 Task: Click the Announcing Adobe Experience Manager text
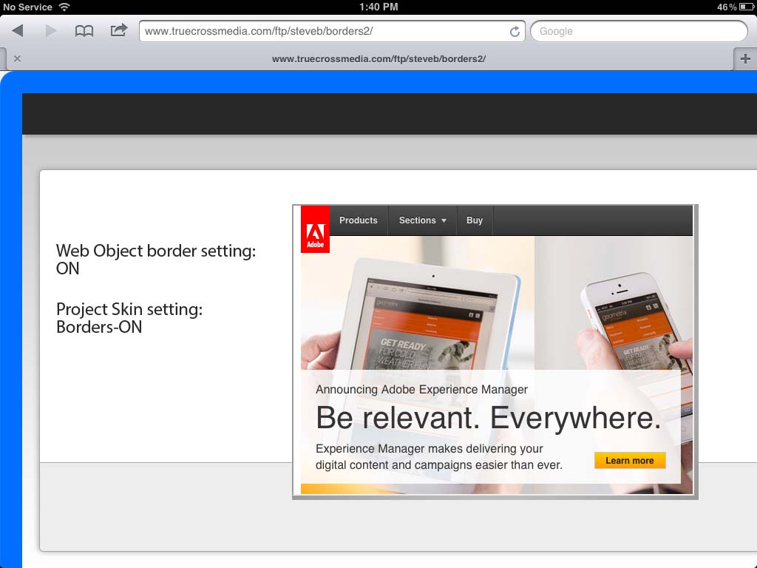[421, 389]
